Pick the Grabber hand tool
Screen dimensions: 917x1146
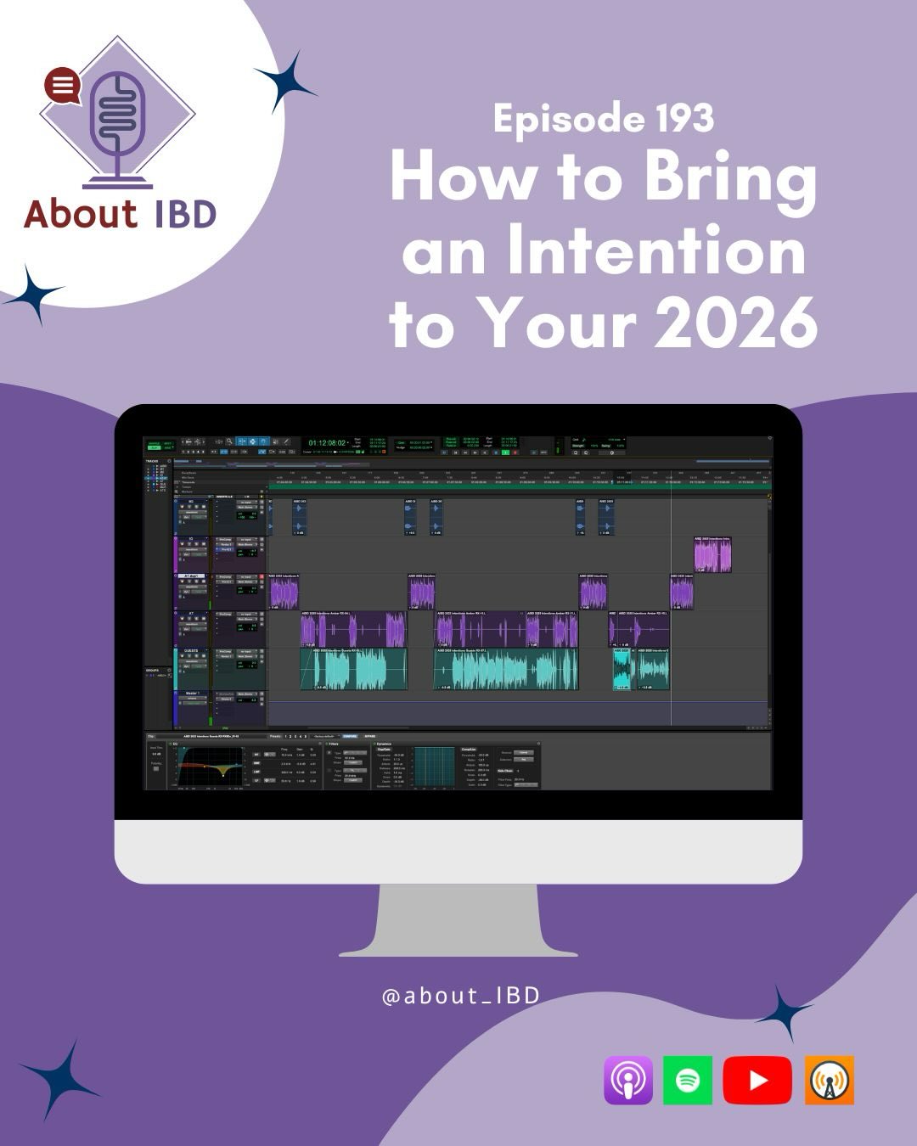click(x=264, y=441)
